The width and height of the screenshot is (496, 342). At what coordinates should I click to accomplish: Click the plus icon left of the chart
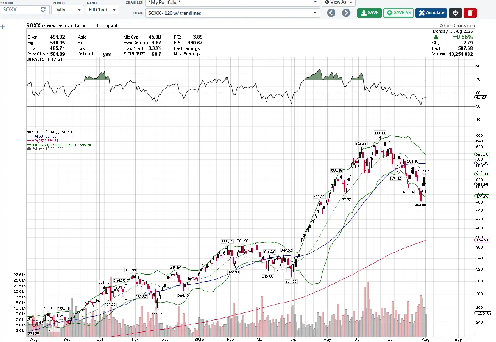pos(3,27)
